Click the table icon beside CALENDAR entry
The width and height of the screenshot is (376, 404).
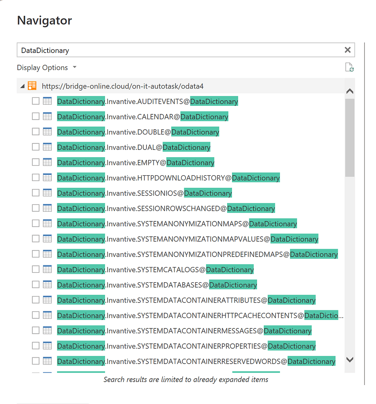(x=47, y=116)
